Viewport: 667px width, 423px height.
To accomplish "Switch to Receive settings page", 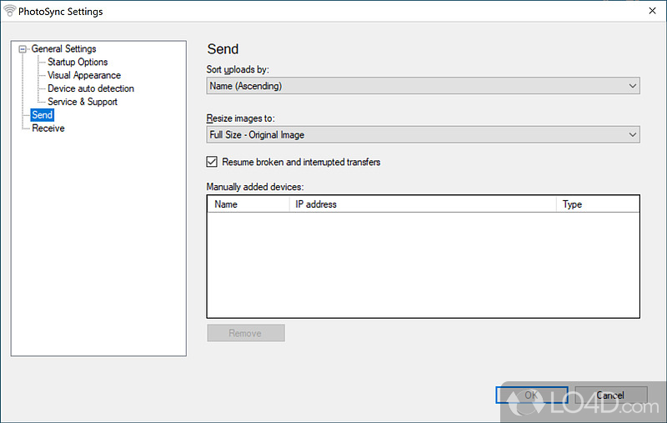I will click(x=48, y=128).
